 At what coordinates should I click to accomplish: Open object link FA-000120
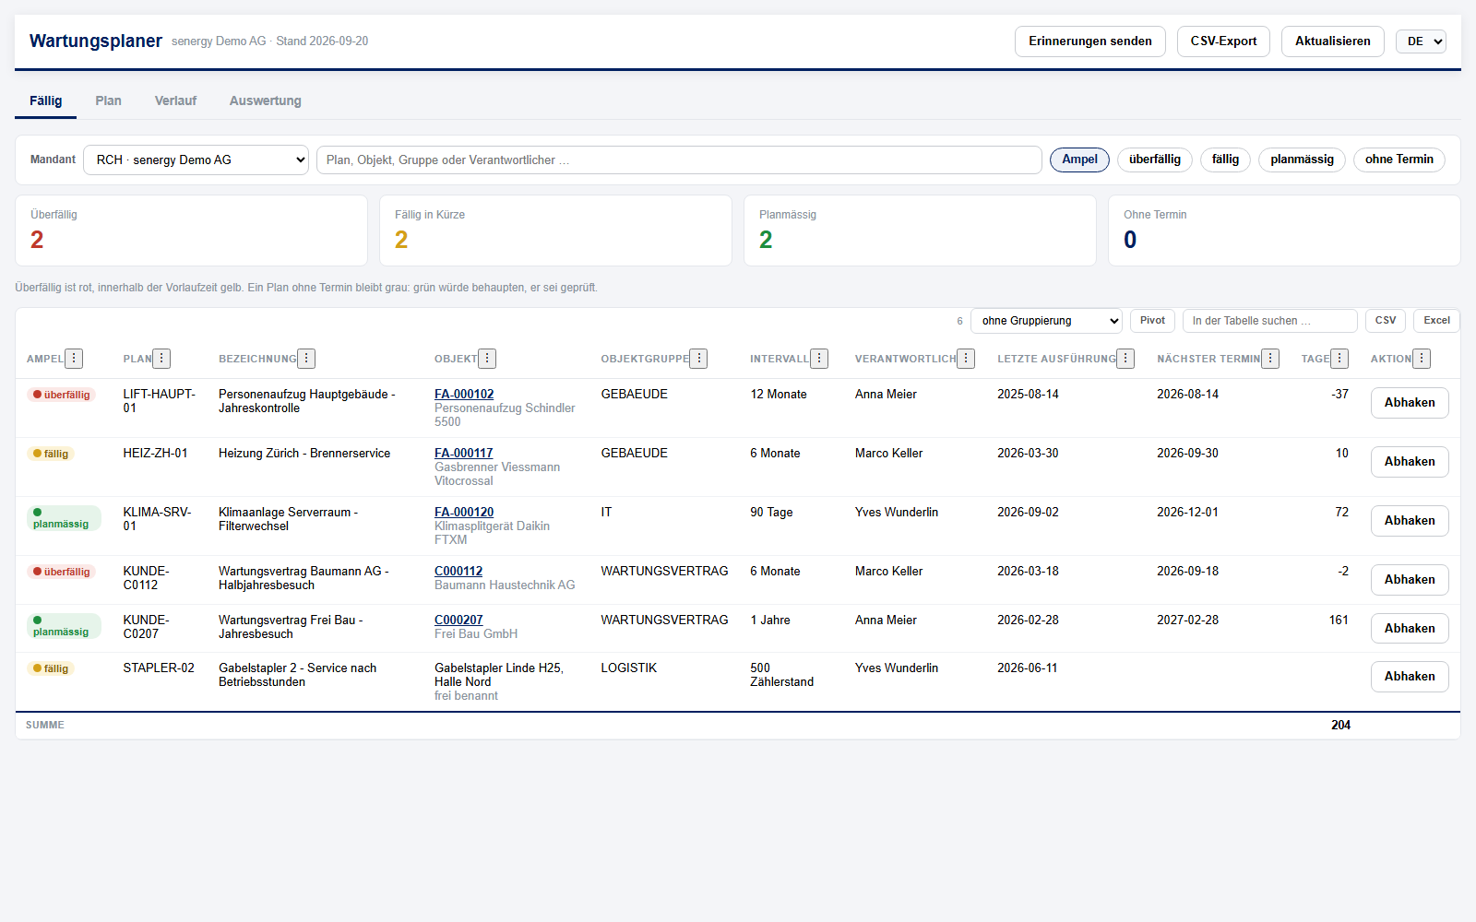click(x=464, y=512)
